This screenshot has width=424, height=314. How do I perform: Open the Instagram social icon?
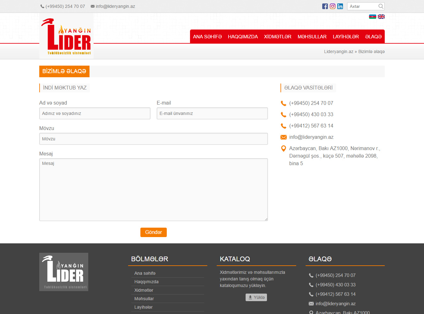pyautogui.click(x=333, y=6)
